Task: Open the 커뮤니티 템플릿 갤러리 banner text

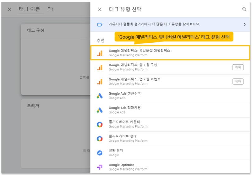Action: point(154,24)
